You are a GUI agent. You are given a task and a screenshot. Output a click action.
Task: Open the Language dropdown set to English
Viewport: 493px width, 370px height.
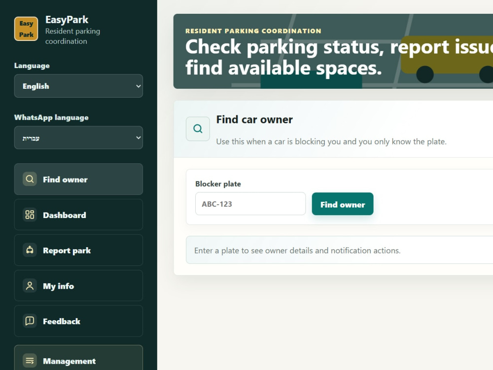(x=78, y=86)
